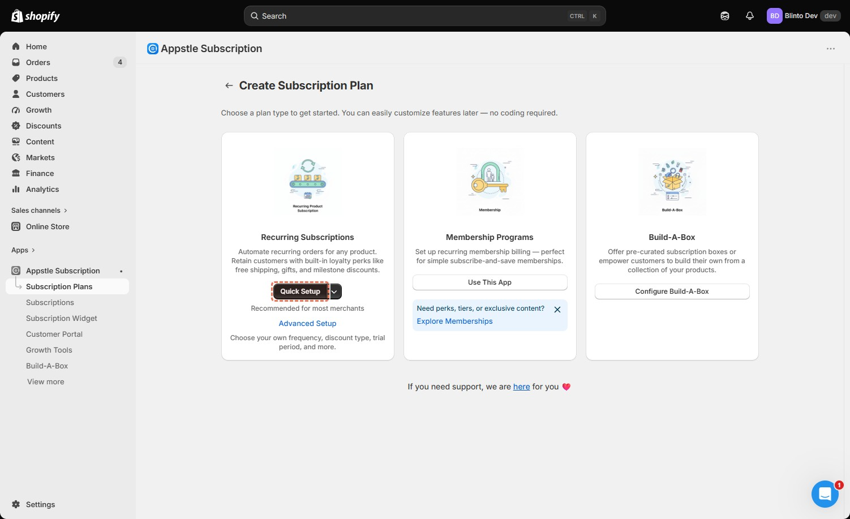850x519 pixels.
Task: Open Orders in the sidebar
Action: pos(67,62)
